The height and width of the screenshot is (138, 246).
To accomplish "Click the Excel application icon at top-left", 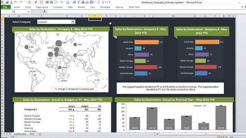I will point(2,2).
